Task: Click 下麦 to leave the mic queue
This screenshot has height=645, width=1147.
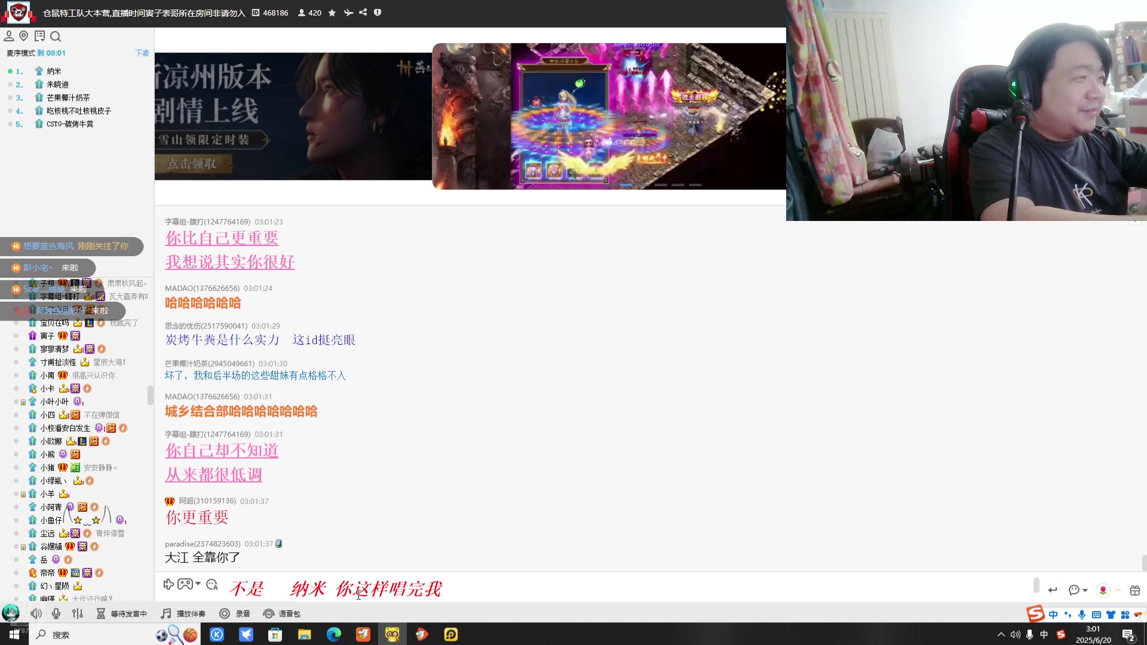Action: (x=142, y=53)
